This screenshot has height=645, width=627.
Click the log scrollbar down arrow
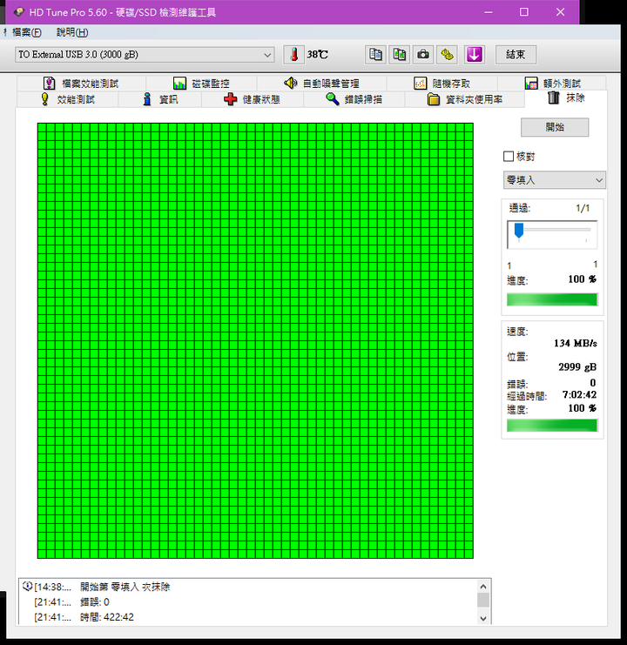click(x=483, y=618)
